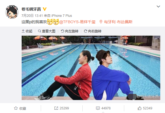The width and height of the screenshot is (165, 113).
Task: Click the 查看大图 magnifier icon
Action: pyautogui.click(x=39, y=31)
